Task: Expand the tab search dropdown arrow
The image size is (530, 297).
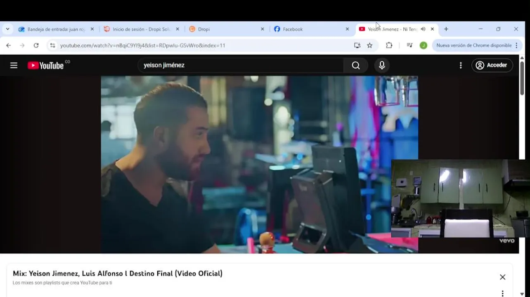Action: (x=7, y=29)
